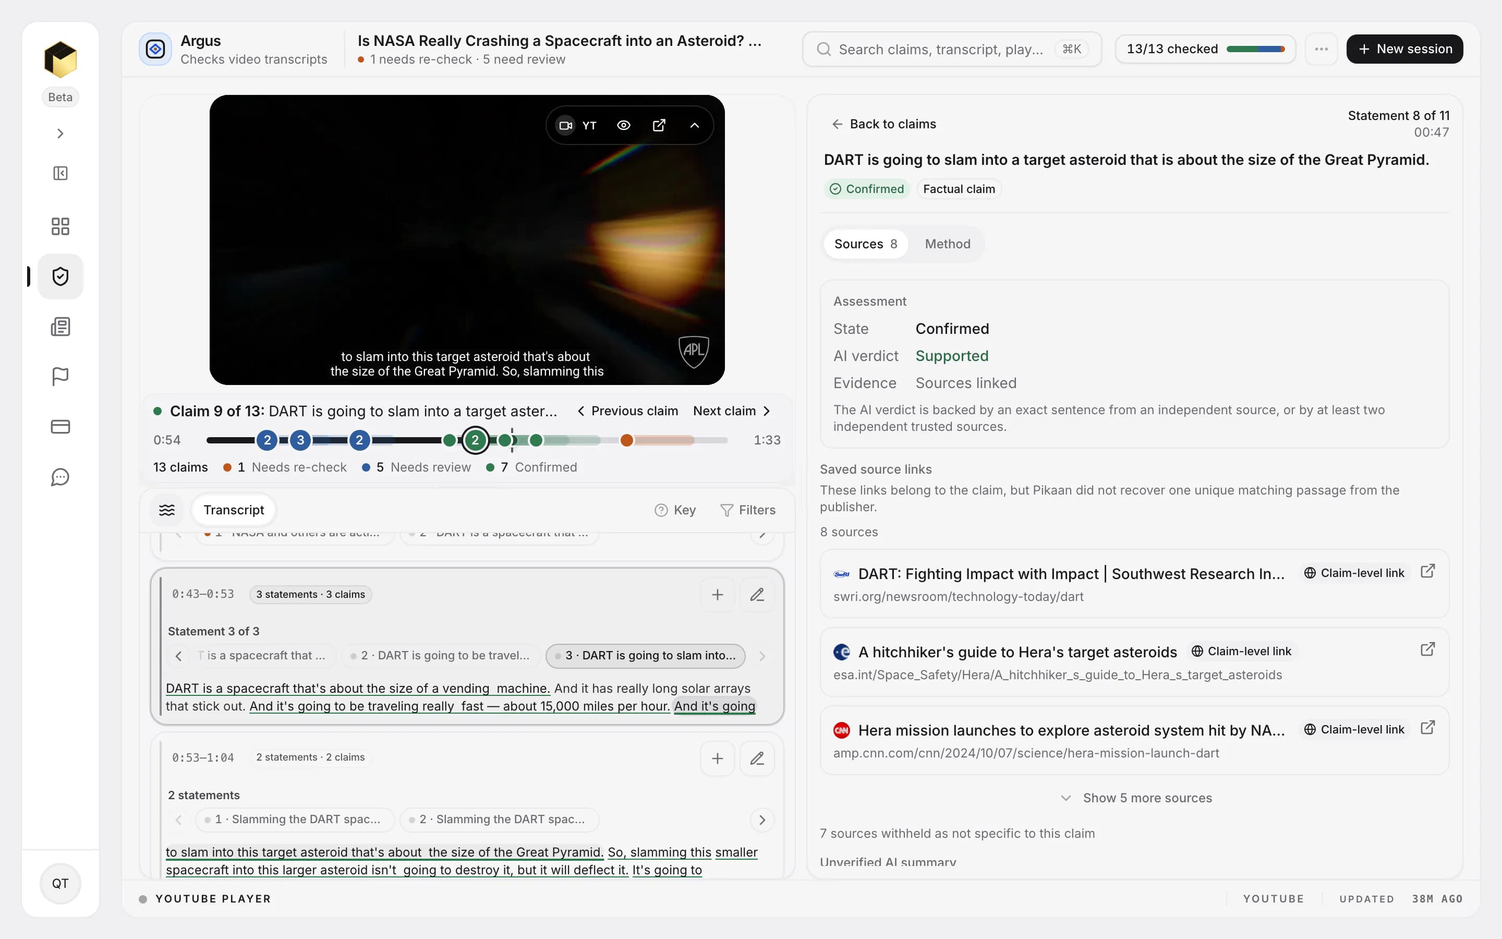Edit the 0:43–0:53 transcript segment
1502x939 pixels.
tap(757, 595)
